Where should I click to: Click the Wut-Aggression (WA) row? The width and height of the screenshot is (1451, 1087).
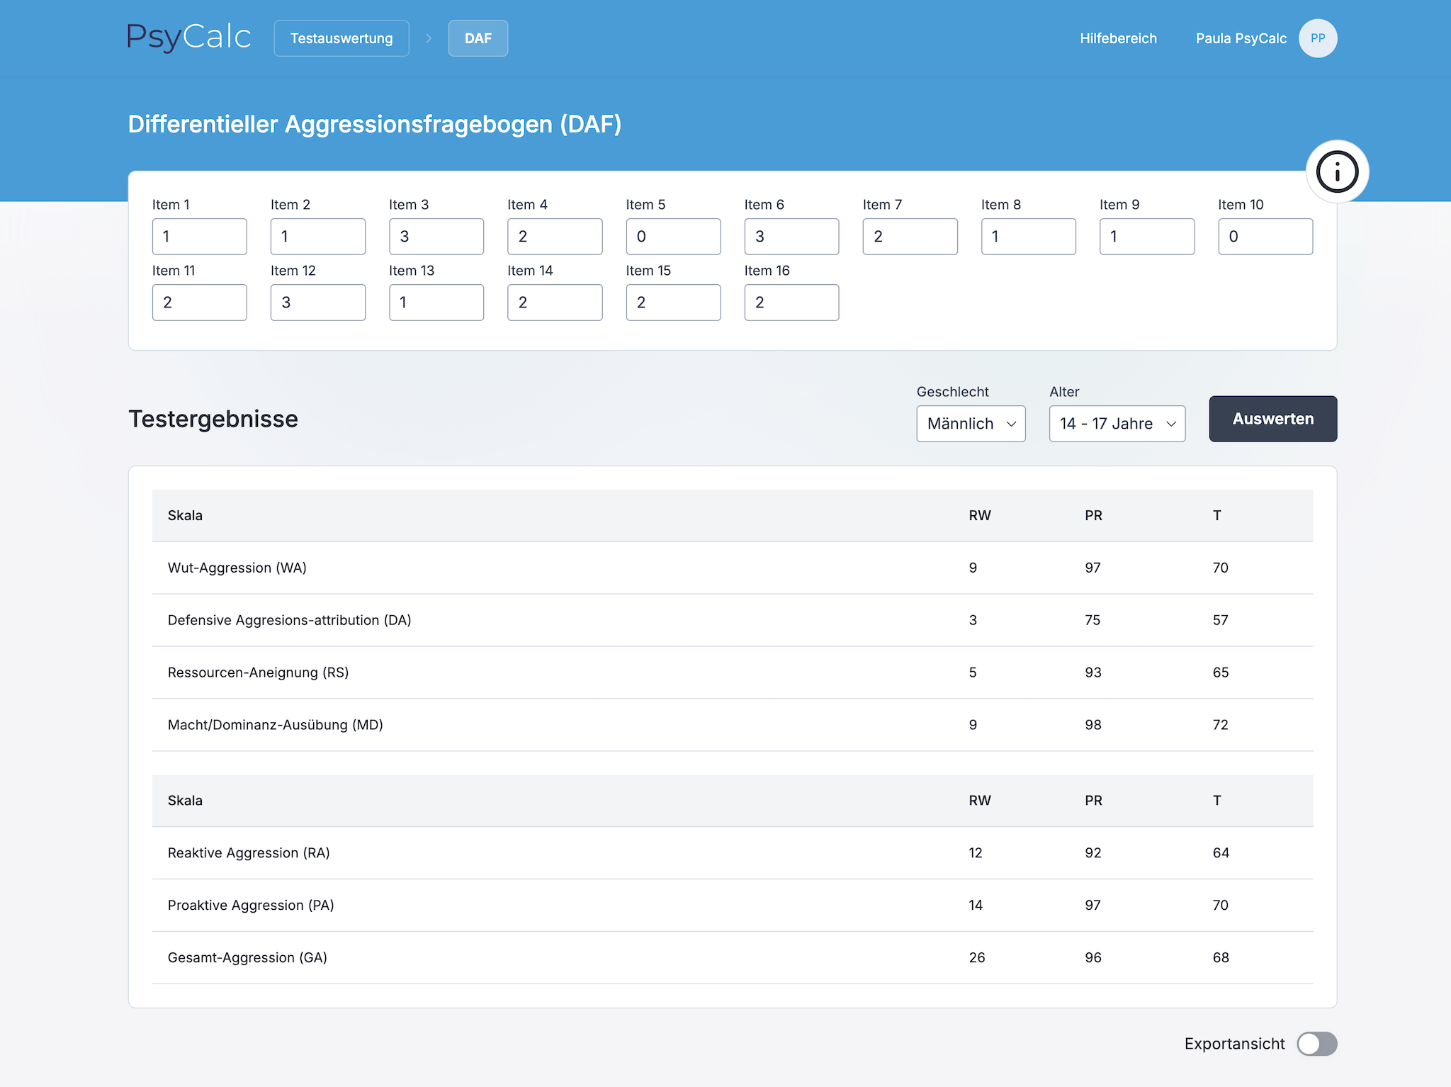[732, 568]
